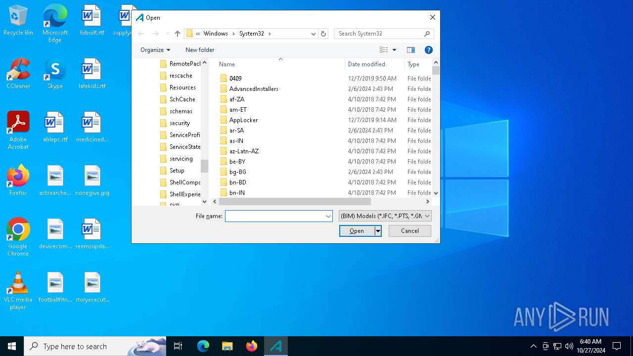This screenshot has width=633, height=356.
Task: Expand the Open button split arrow
Action: pos(378,231)
